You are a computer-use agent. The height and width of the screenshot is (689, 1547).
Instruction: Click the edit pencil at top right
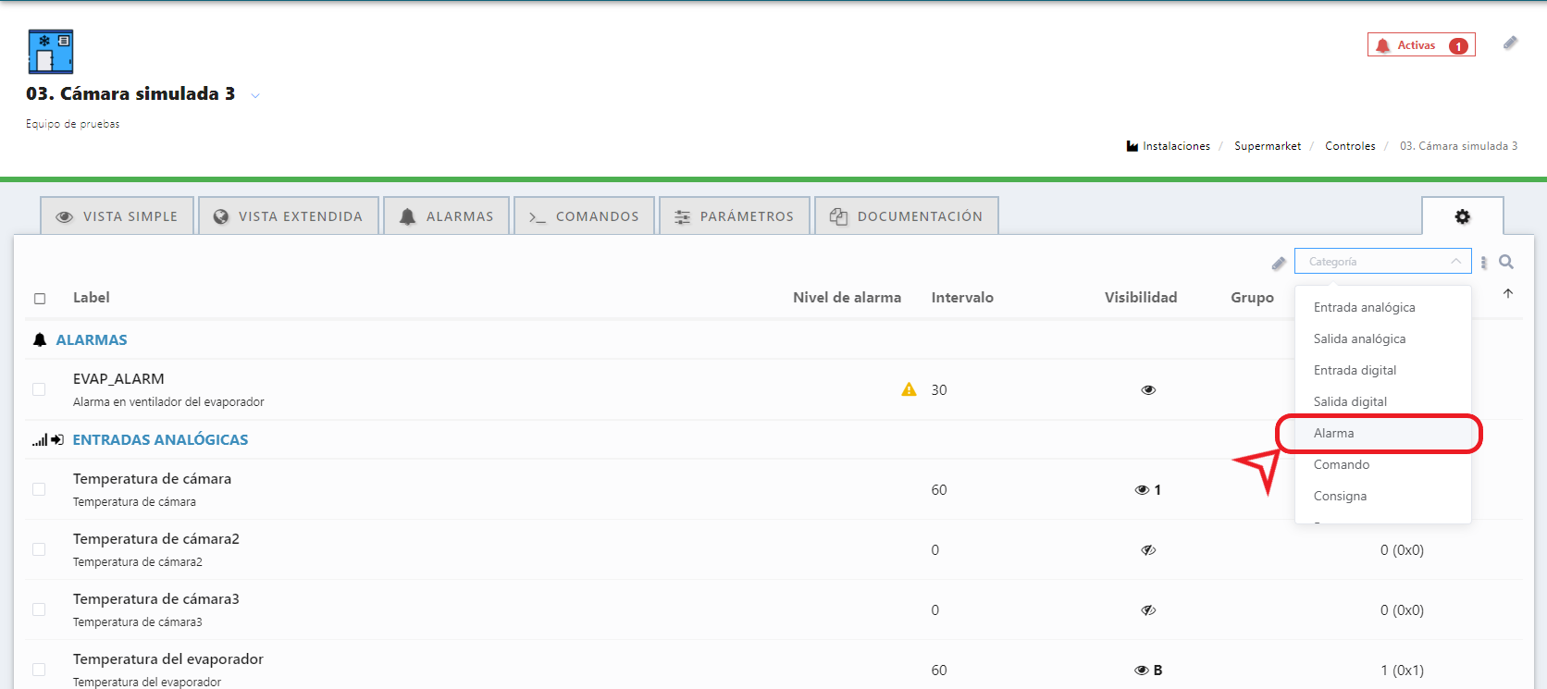coord(1510,43)
